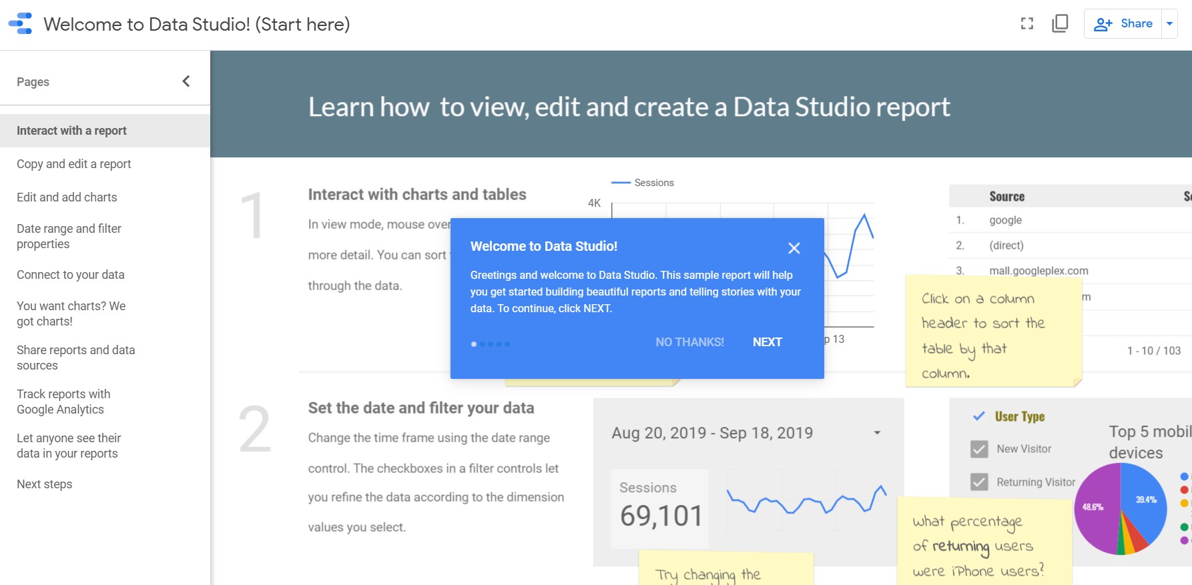Click the tour progress dots indicator
Screen dimensions: 1192x585
tap(491, 344)
